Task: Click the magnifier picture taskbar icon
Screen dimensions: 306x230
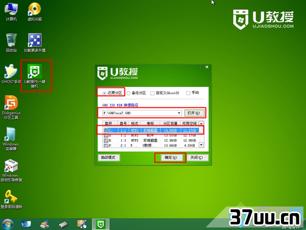Action: (82, 224)
